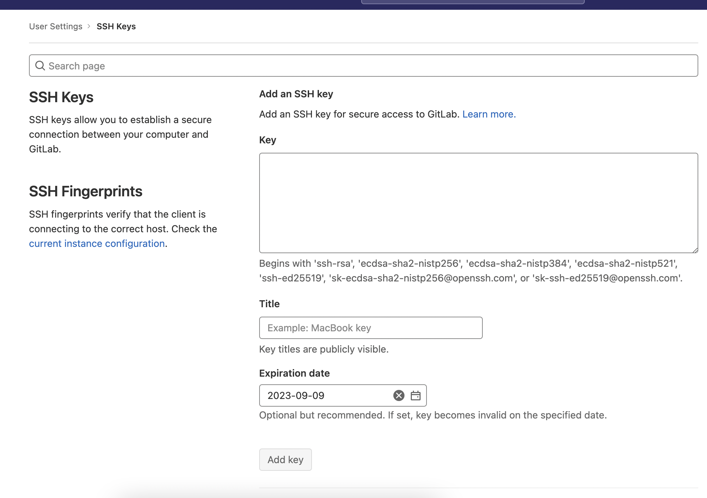Click the SSH Fingerprints heading
707x498 pixels.
tap(86, 191)
